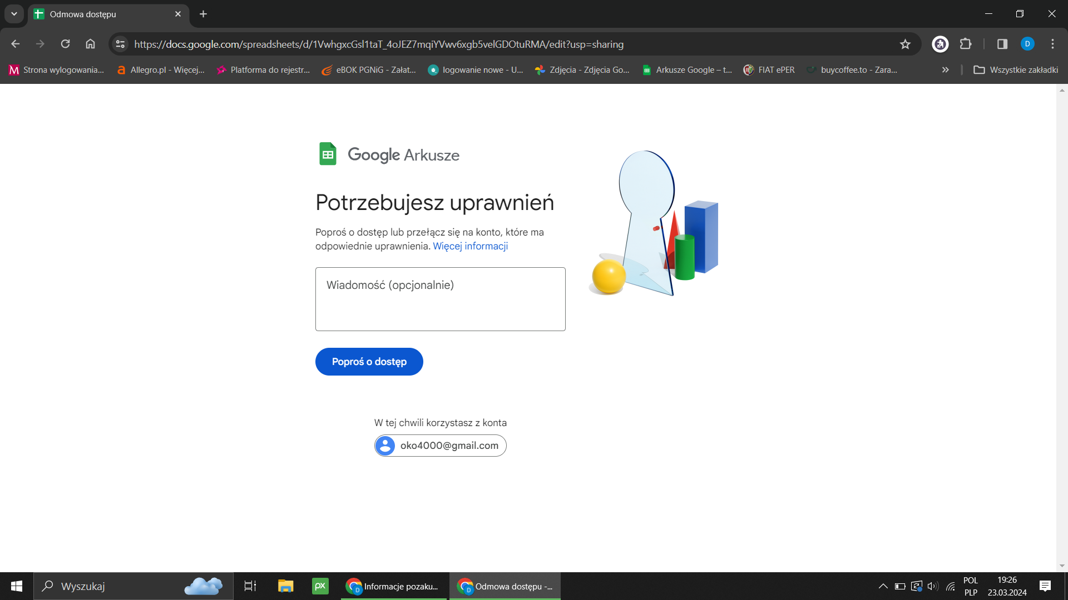Screen dimensions: 1068x600
Task: Click the oko4000@gmail.com account chip
Action: point(440,446)
